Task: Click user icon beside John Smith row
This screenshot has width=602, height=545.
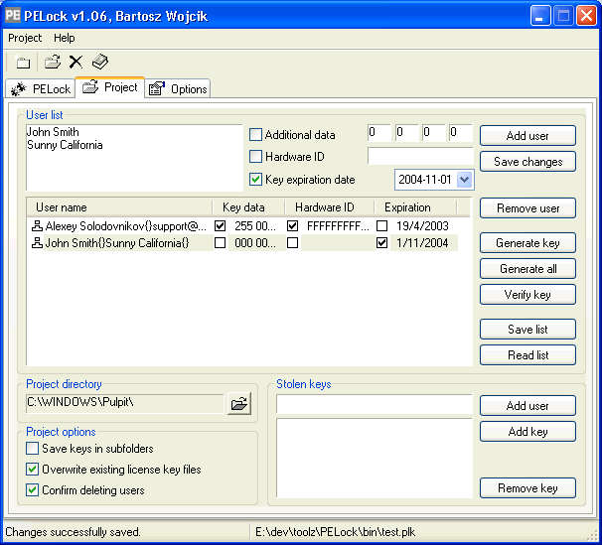Action: pyautogui.click(x=37, y=242)
